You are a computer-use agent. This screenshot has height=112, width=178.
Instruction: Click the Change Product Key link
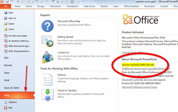pos(133,52)
